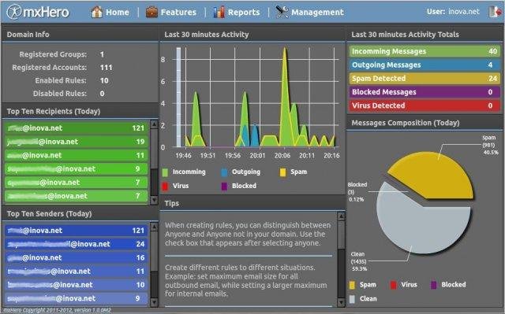This screenshot has width=505, height=314.
Task: Click Spam swatch in composition legend
Action: click(x=352, y=285)
